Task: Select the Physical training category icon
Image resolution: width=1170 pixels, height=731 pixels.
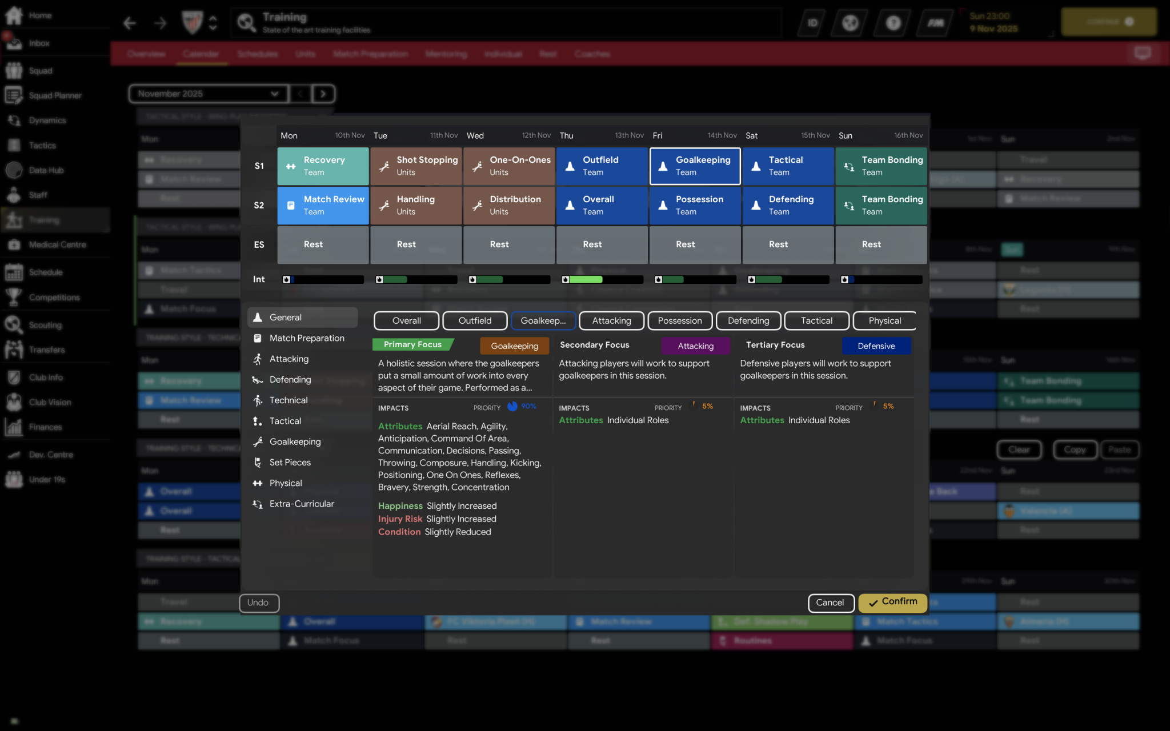Action: tap(258, 483)
